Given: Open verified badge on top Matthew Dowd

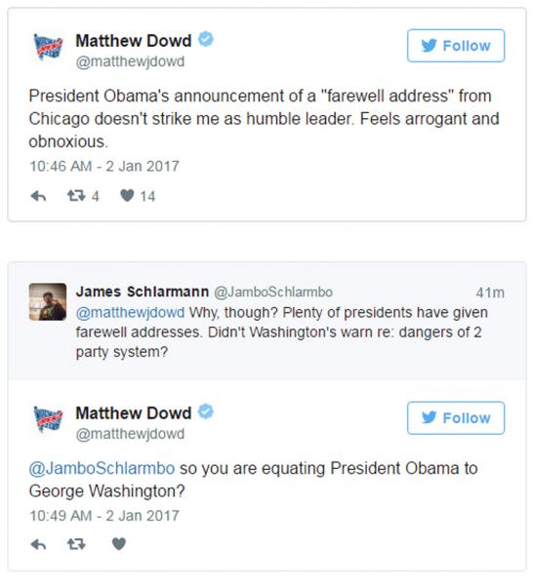Looking at the screenshot, I should [206, 39].
